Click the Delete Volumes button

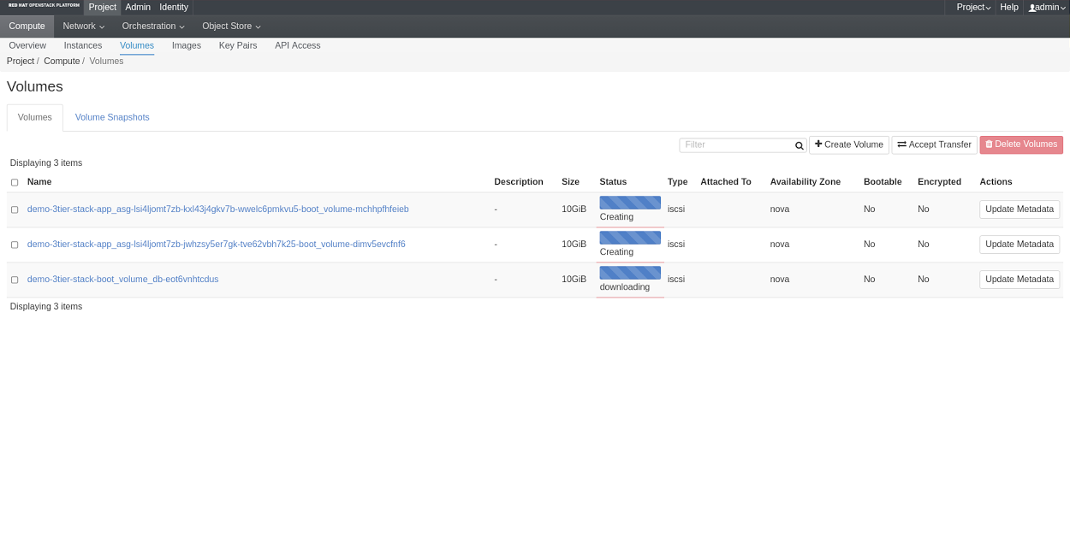pyautogui.click(x=1021, y=145)
